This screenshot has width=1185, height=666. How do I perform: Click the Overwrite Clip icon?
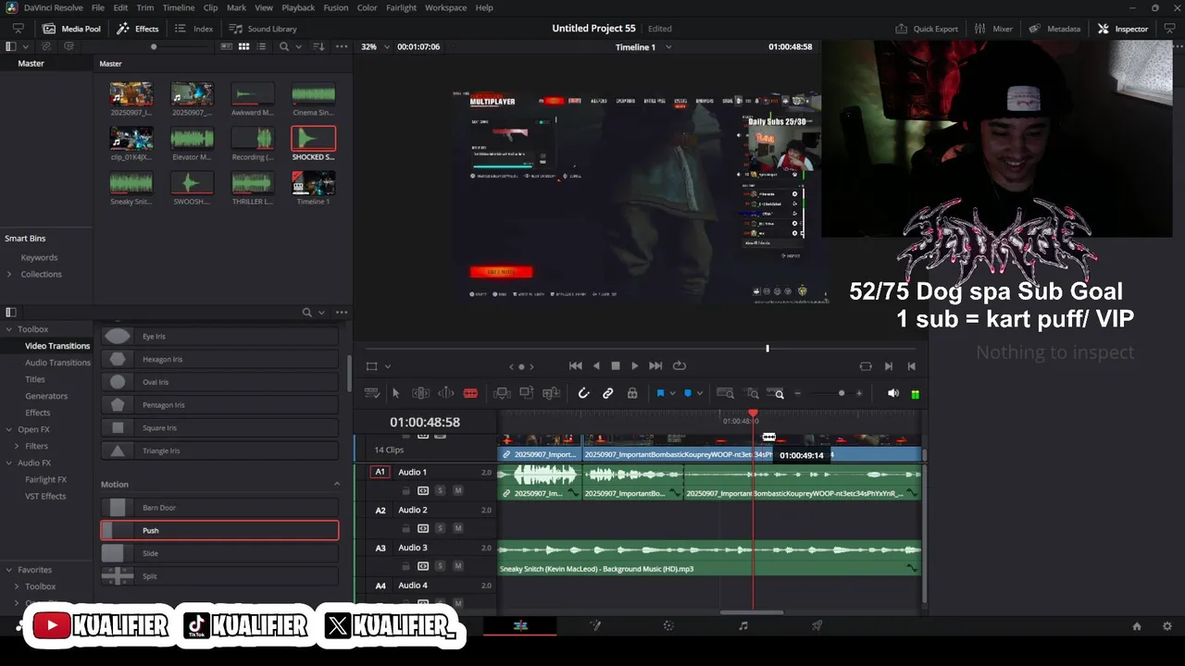(x=527, y=393)
